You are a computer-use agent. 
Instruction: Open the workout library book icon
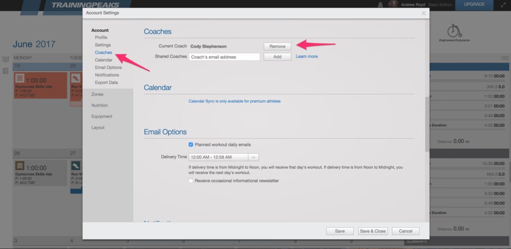pyautogui.click(x=5, y=59)
